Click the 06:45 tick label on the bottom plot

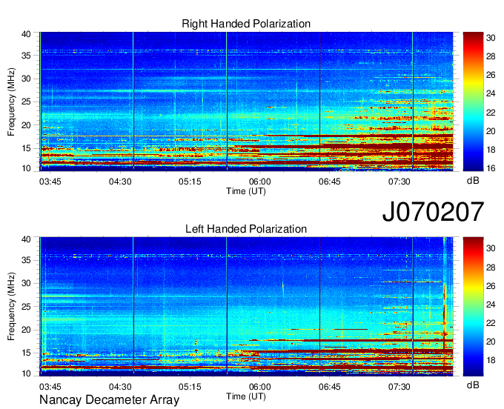click(x=330, y=387)
